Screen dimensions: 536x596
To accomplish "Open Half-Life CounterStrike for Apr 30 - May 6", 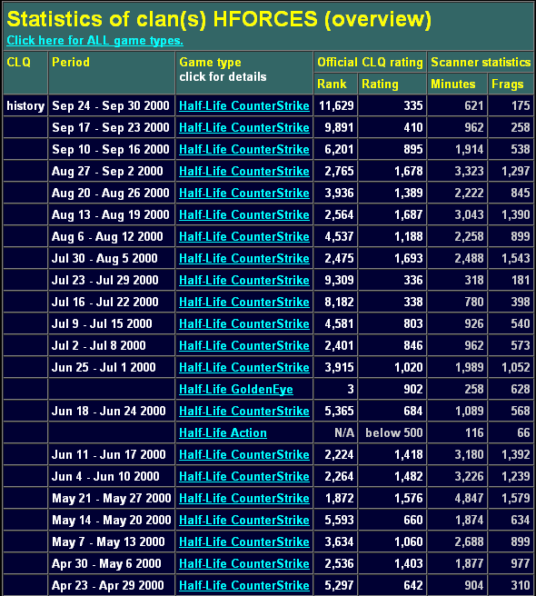I will [244, 563].
